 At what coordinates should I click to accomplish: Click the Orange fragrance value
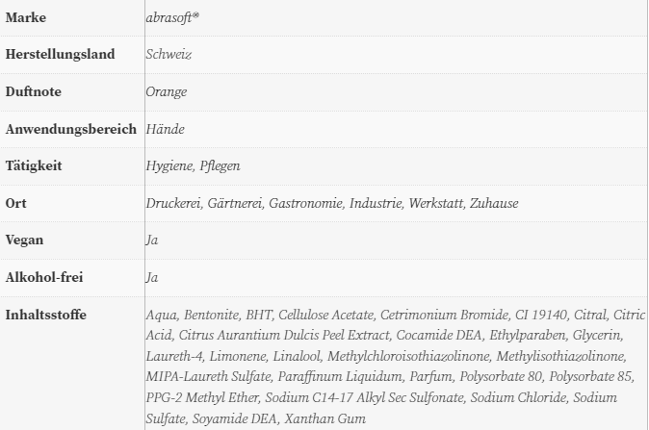click(x=167, y=92)
